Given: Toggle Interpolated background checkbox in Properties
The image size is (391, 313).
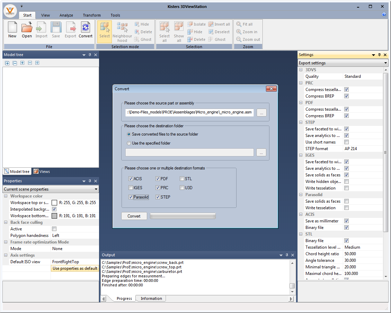Looking at the screenshot, I should click(x=54, y=209).
